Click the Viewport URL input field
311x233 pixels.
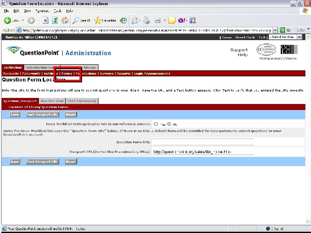point(203,151)
